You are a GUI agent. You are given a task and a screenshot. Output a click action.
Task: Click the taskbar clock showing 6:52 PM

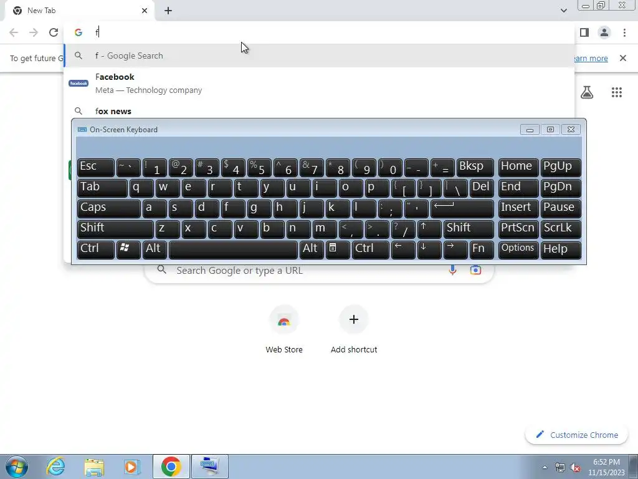tap(606, 467)
